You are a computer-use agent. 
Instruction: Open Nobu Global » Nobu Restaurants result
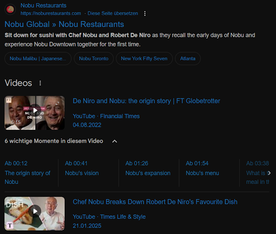pos(64,24)
